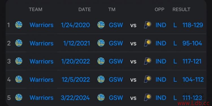The image size is (212, 106).
Task: Open Warriors team link in row 4
Action: 42,80
